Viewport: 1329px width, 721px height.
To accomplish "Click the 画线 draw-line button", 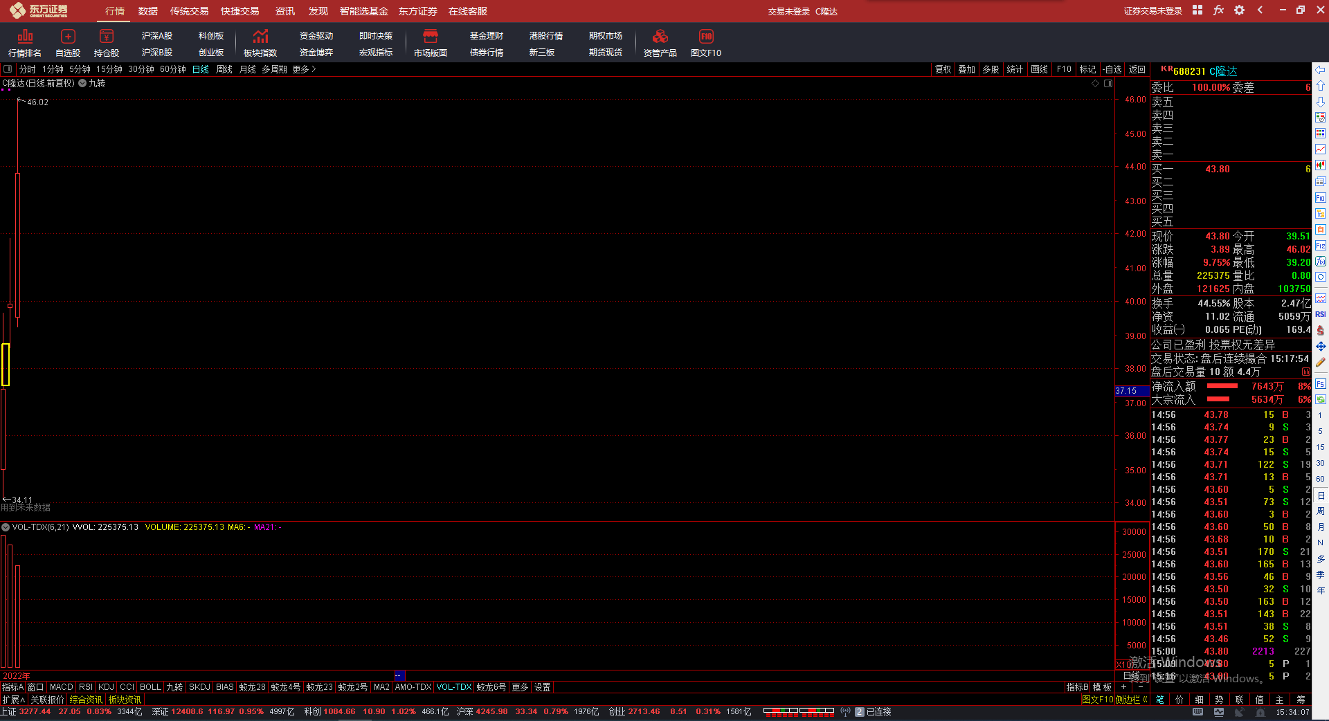I will pos(1040,69).
